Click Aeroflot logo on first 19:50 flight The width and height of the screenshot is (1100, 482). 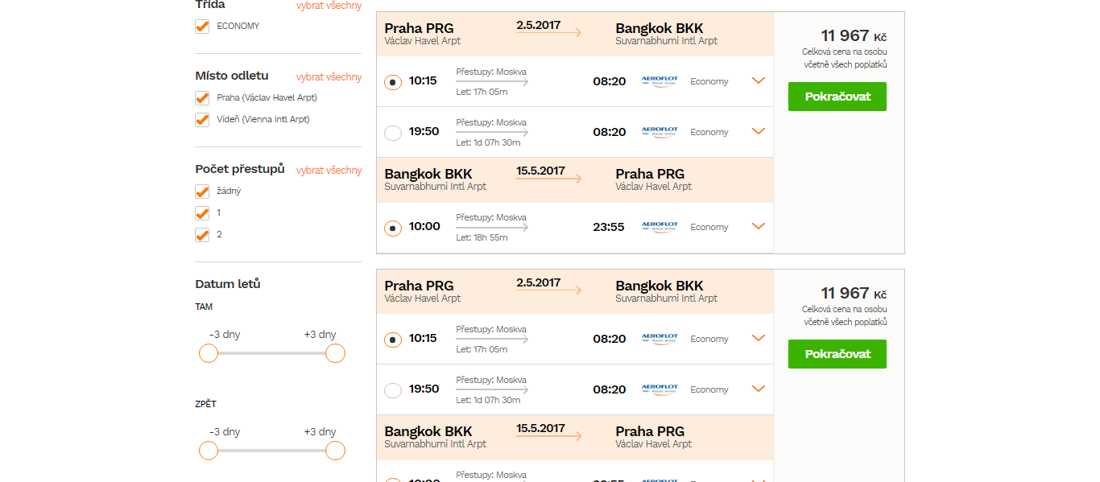[x=660, y=132]
